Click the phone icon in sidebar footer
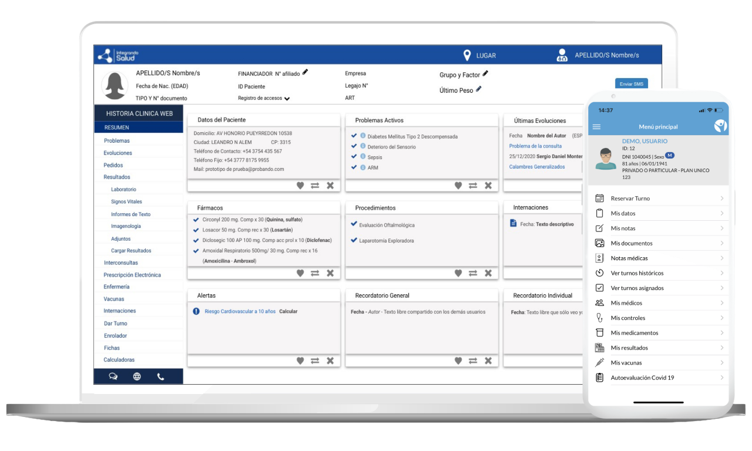 click(x=160, y=377)
